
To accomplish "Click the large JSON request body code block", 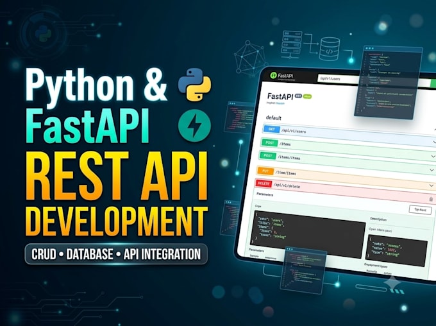I will click(x=308, y=234).
